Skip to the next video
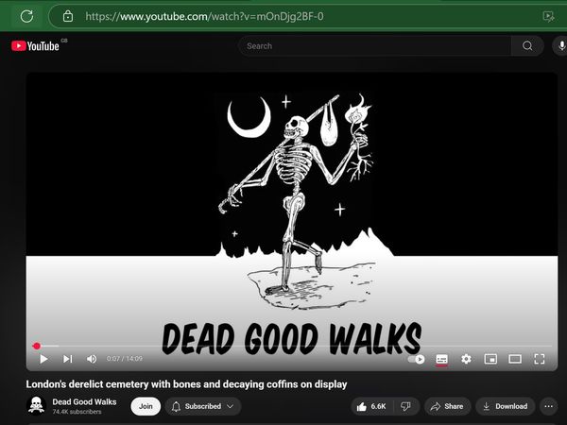 click(68, 359)
